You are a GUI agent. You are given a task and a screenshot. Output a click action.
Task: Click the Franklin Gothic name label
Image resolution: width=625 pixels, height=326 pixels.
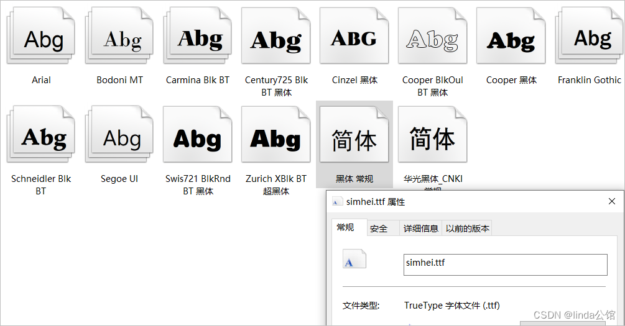590,80
